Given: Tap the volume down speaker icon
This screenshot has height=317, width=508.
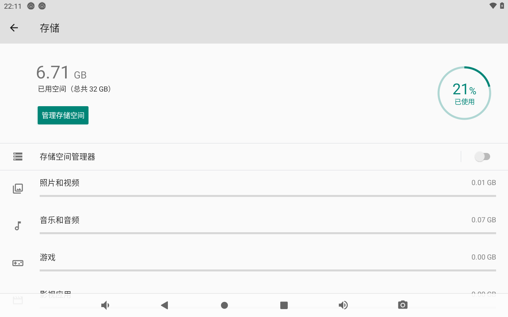Looking at the screenshot, I should (105, 305).
